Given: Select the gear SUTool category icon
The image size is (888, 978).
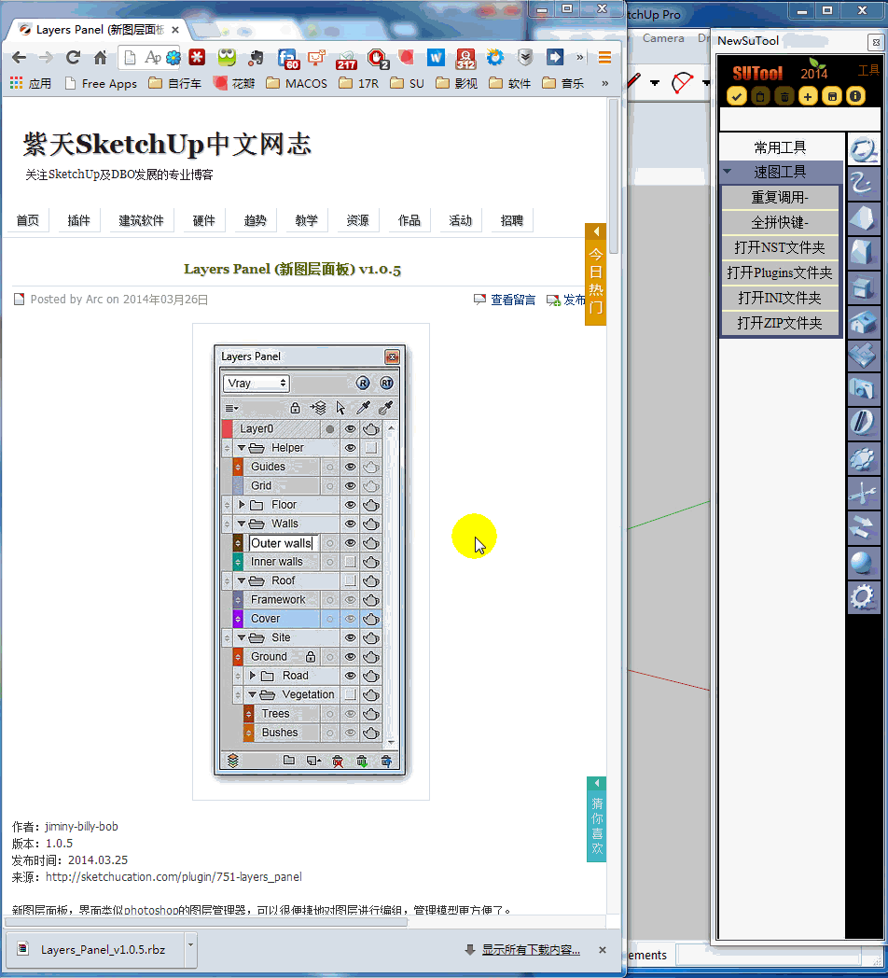Looking at the screenshot, I should pos(863,597).
